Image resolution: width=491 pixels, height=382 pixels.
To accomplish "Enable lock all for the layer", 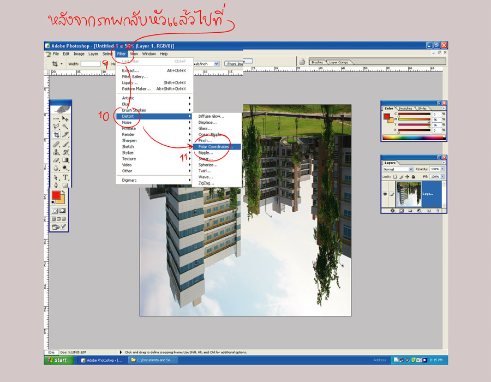I will [x=414, y=177].
